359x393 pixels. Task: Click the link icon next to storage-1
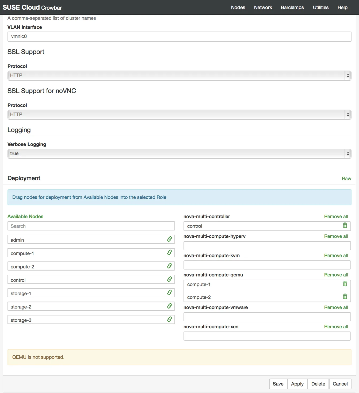tap(170, 292)
